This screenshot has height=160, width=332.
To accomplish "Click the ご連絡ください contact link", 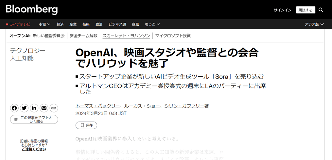I will [34, 149].
